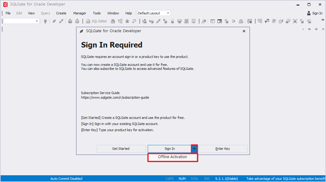Click the dotted selection rectangle icon
This screenshot has width=326, height=182.
point(274,21)
